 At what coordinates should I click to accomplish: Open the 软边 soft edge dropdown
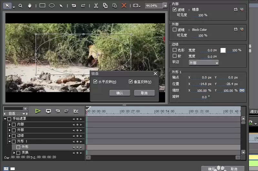(x=204, y=63)
